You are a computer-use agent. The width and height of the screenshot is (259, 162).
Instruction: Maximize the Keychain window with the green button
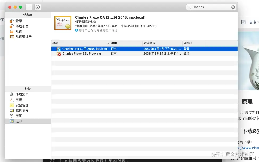20,7
